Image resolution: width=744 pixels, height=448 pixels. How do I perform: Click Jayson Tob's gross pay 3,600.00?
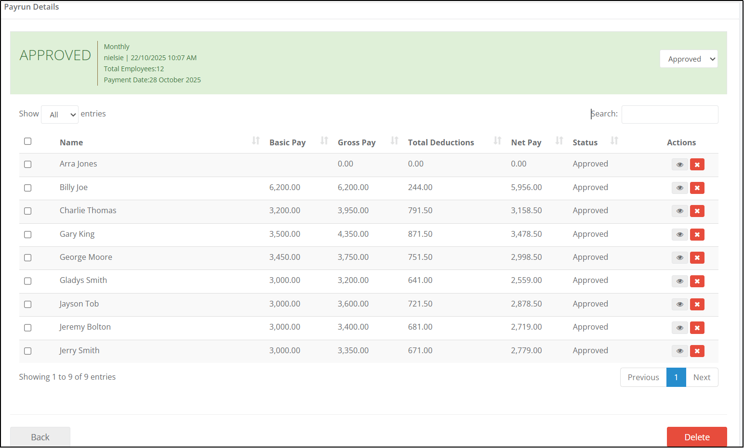pos(353,304)
